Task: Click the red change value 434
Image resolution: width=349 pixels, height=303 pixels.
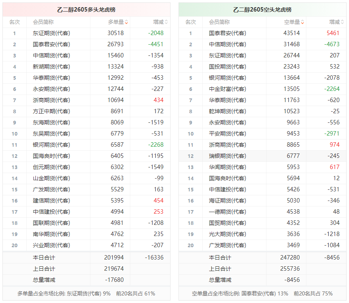Action: pyautogui.click(x=159, y=100)
